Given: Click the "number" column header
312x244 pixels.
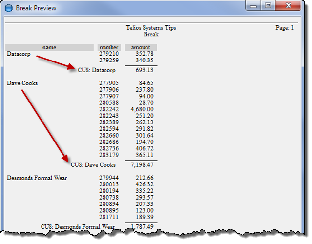Looking at the screenshot, I should [108, 47].
